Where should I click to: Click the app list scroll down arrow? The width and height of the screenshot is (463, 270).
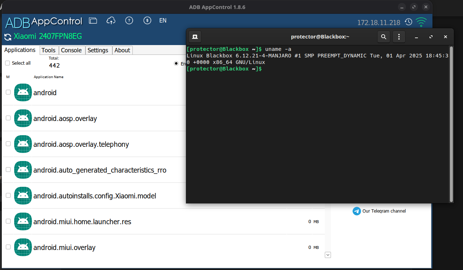[328, 255]
